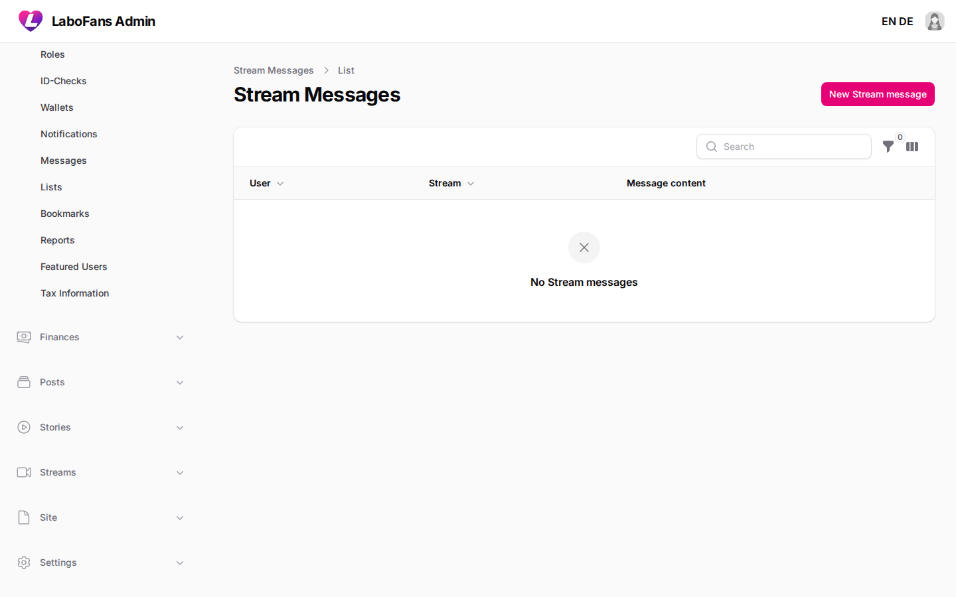The height and width of the screenshot is (597, 956).
Task: Open the table filter funnel icon
Action: click(x=888, y=147)
